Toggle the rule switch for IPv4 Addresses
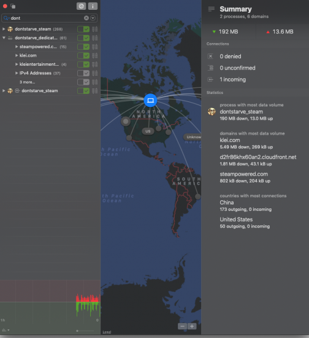Screen dimensions: 309x338 click(x=83, y=73)
